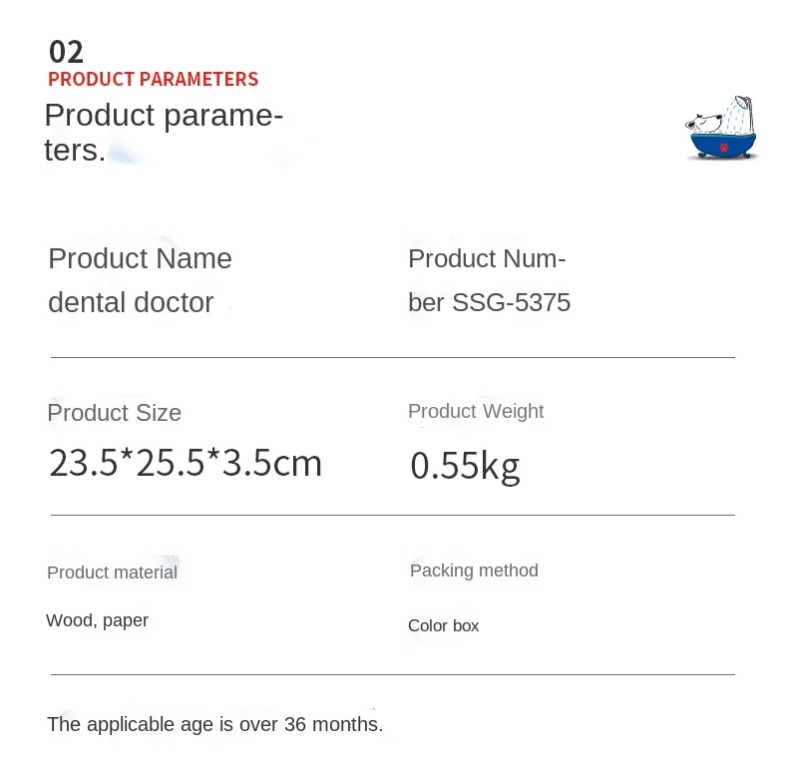
Task: Click the Product Weight label
Action: pos(476,411)
